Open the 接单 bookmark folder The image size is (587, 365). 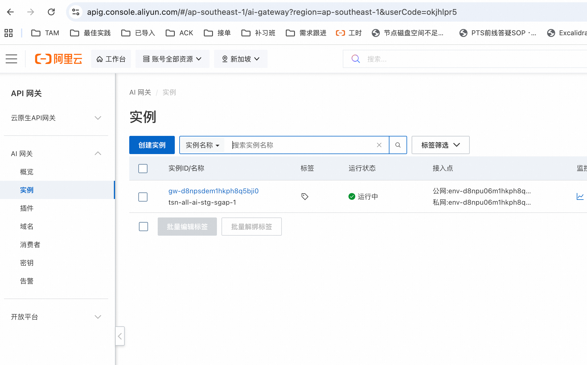pos(217,33)
